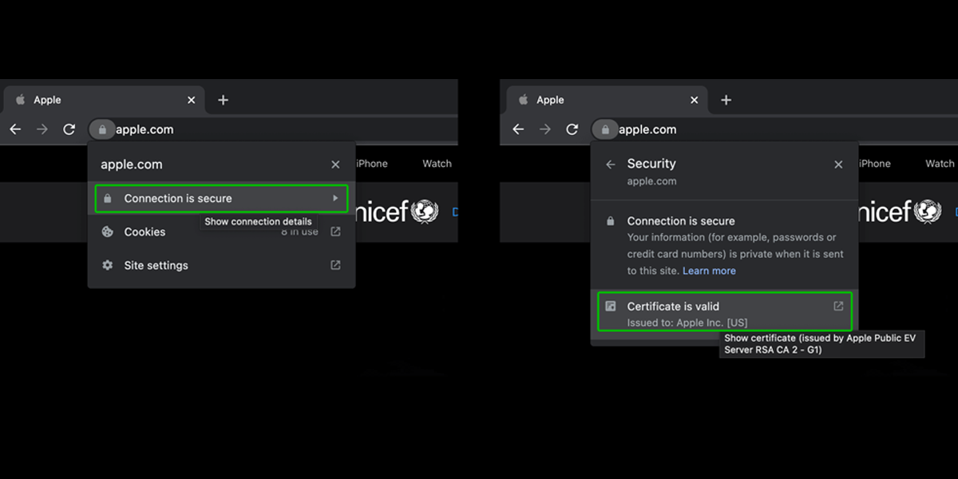The image size is (958, 479).
Task: Click the Cookies gear-like icon in popup
Action: 108,232
